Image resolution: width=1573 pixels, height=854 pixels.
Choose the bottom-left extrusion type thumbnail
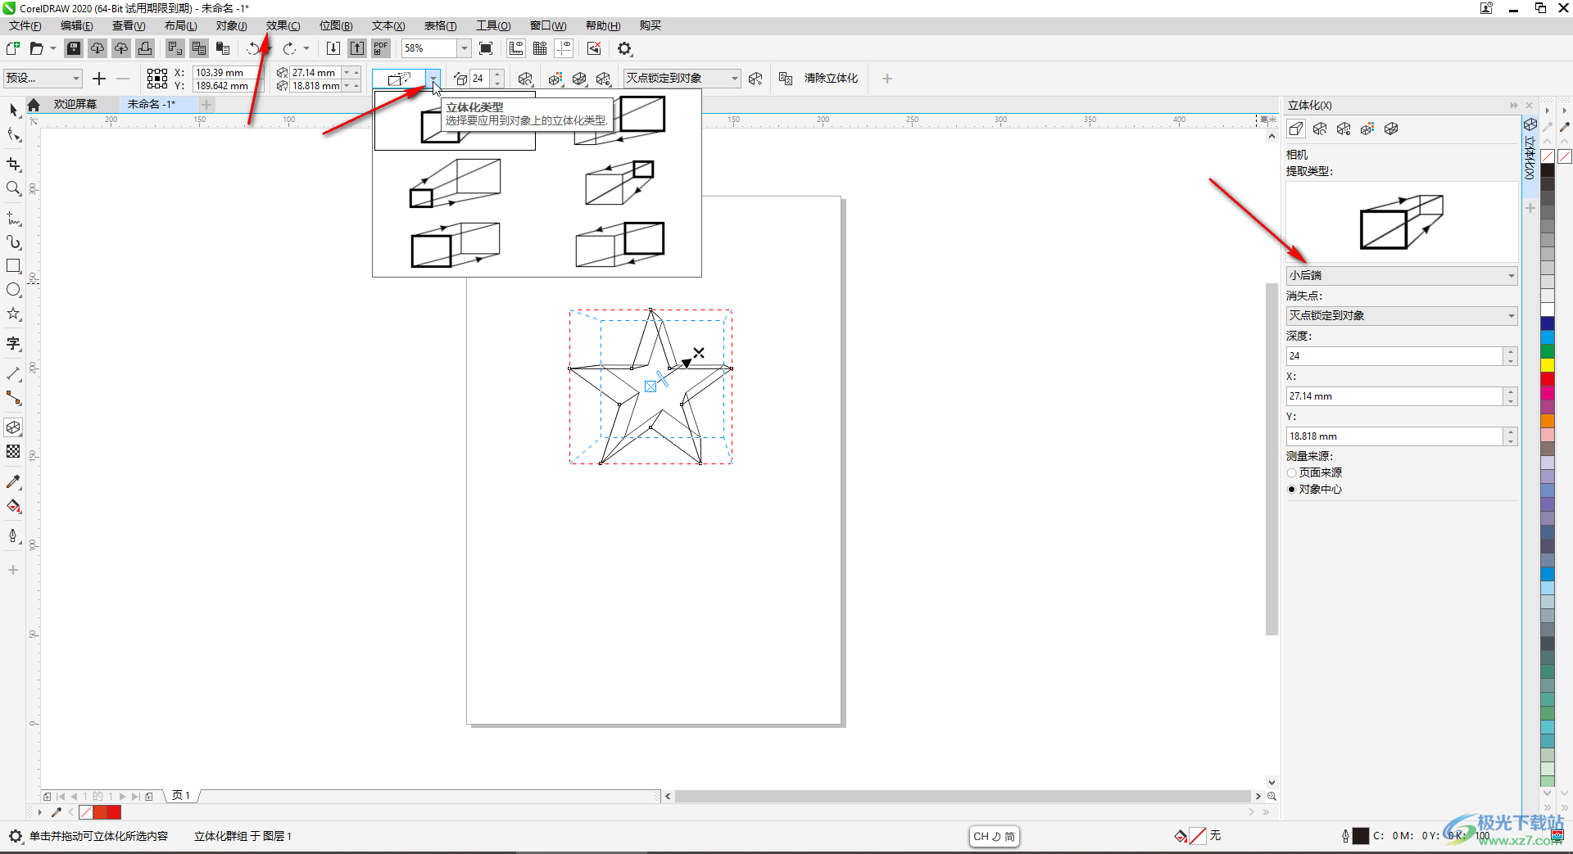(455, 244)
